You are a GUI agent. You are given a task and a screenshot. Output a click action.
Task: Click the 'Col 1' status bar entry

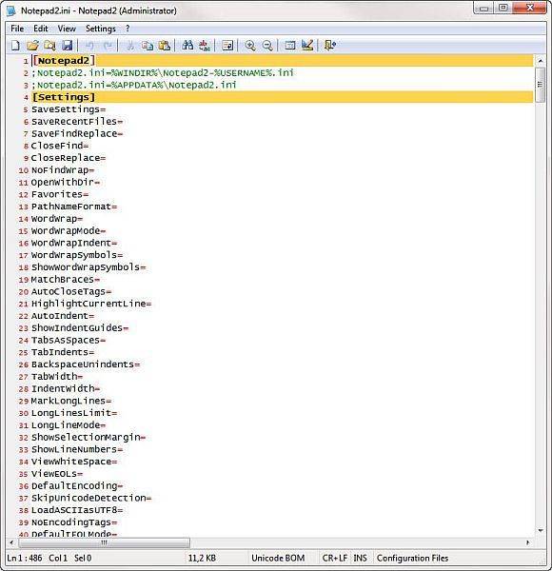pos(58,558)
